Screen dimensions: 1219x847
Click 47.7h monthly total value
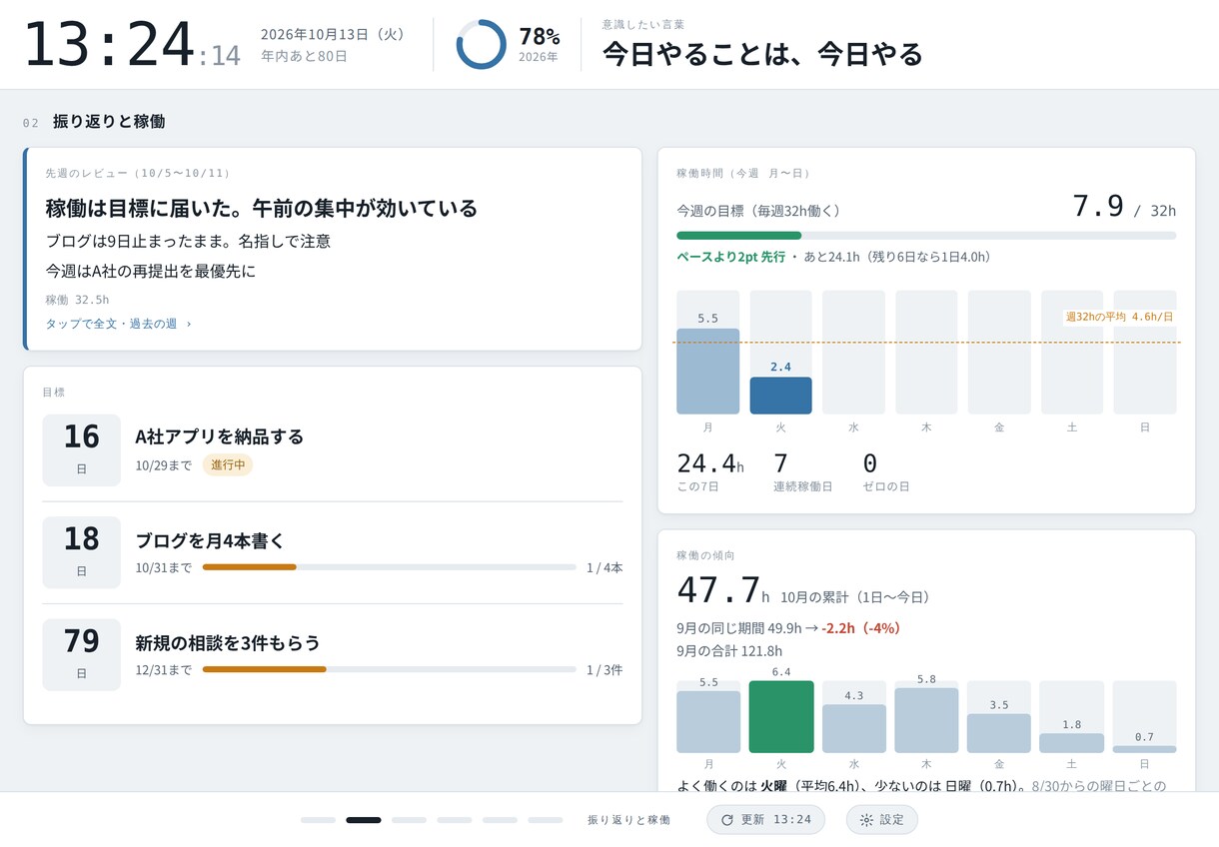click(x=723, y=591)
